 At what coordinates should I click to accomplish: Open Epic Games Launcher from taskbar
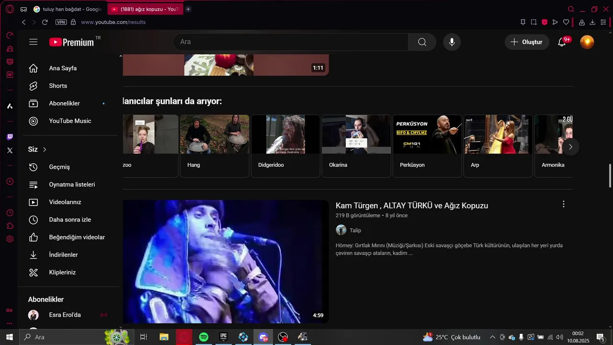[x=223, y=337]
